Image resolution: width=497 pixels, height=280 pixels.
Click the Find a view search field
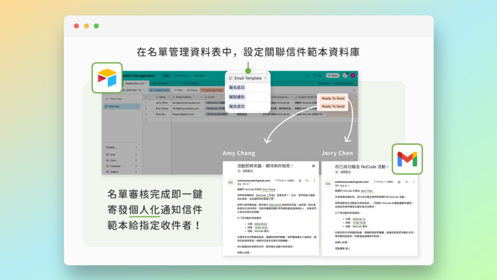click(122, 99)
